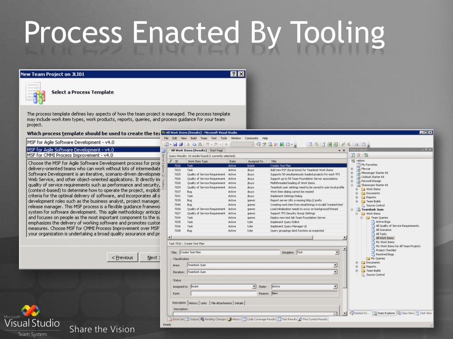
Task: Click the dialog Help question-mark button
Action: pyautogui.click(x=234, y=74)
